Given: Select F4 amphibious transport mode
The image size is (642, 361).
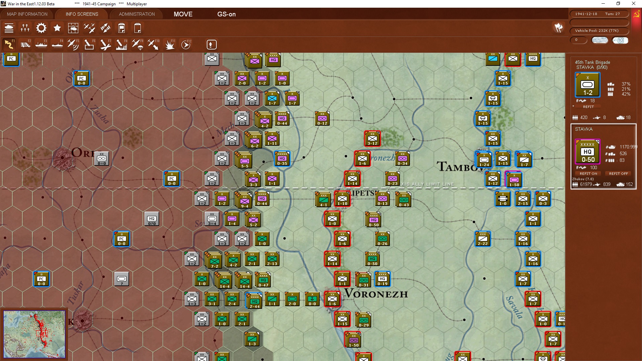Looking at the screenshot, I should click(57, 44).
